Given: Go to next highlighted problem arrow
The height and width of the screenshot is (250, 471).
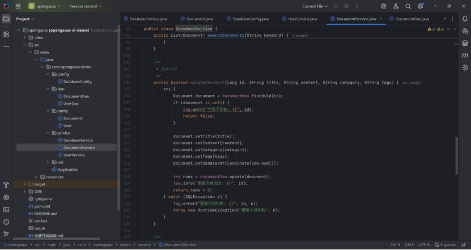Looking at the screenshot, I should click(x=455, y=29).
